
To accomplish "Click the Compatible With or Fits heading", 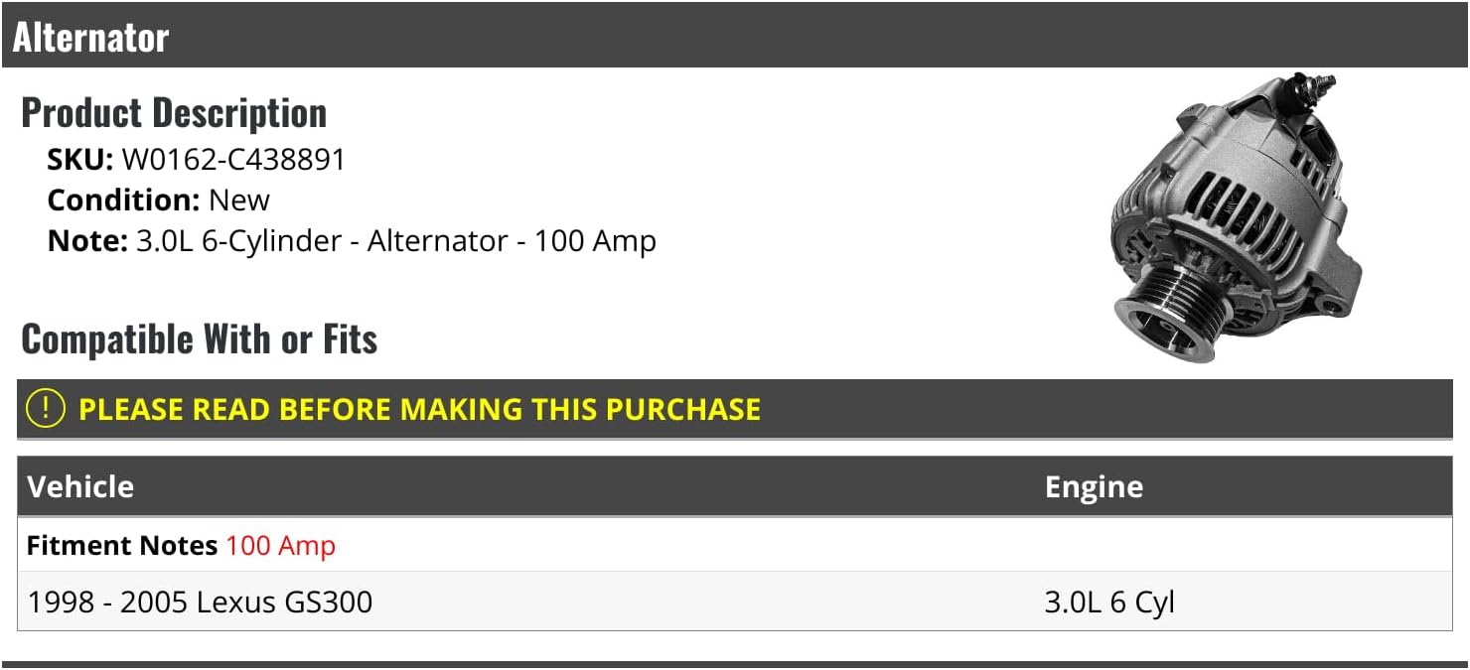I will coord(199,339).
